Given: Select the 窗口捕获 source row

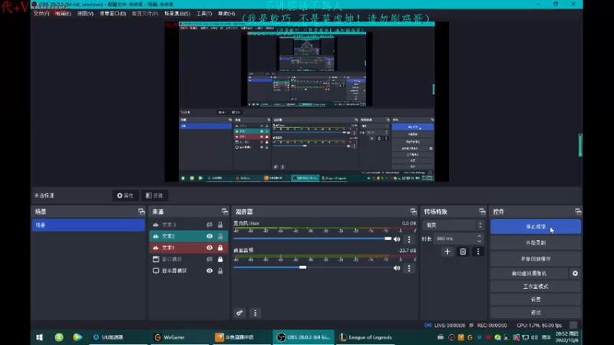Looking at the screenshot, I should pyautogui.click(x=188, y=259).
